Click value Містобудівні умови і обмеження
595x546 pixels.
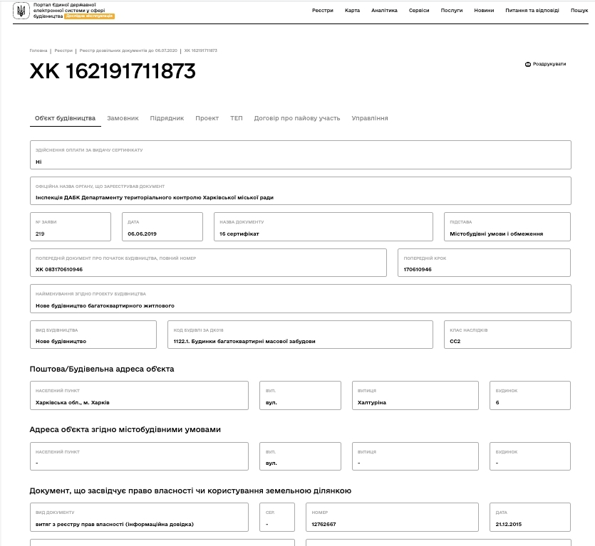tap(497, 234)
